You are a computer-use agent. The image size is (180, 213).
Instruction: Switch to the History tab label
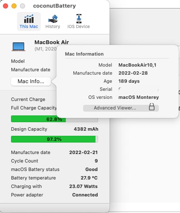pos(53,26)
